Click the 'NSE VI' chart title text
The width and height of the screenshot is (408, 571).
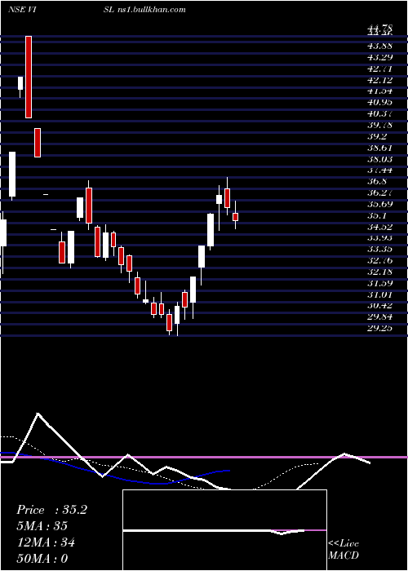(21, 10)
